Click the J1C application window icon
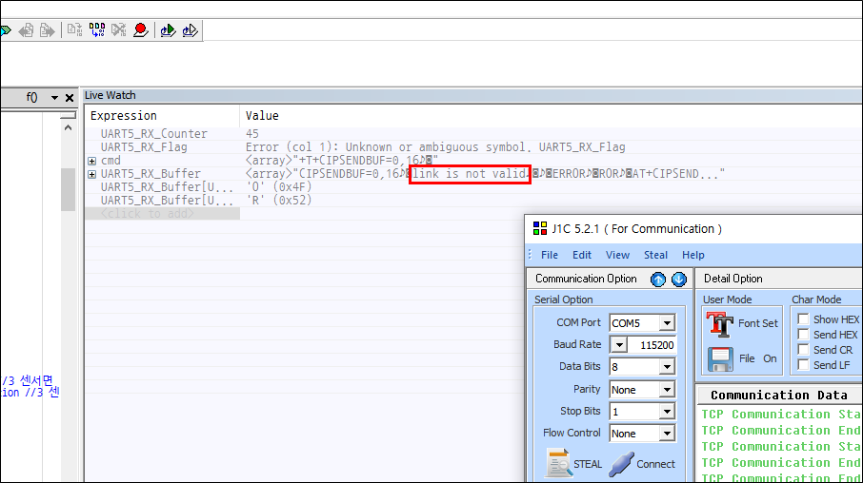This screenshot has width=863, height=483. pyautogui.click(x=540, y=228)
